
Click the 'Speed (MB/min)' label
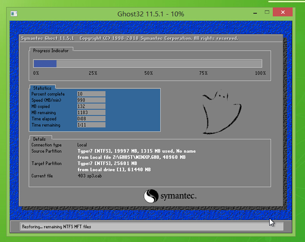tap(46, 100)
